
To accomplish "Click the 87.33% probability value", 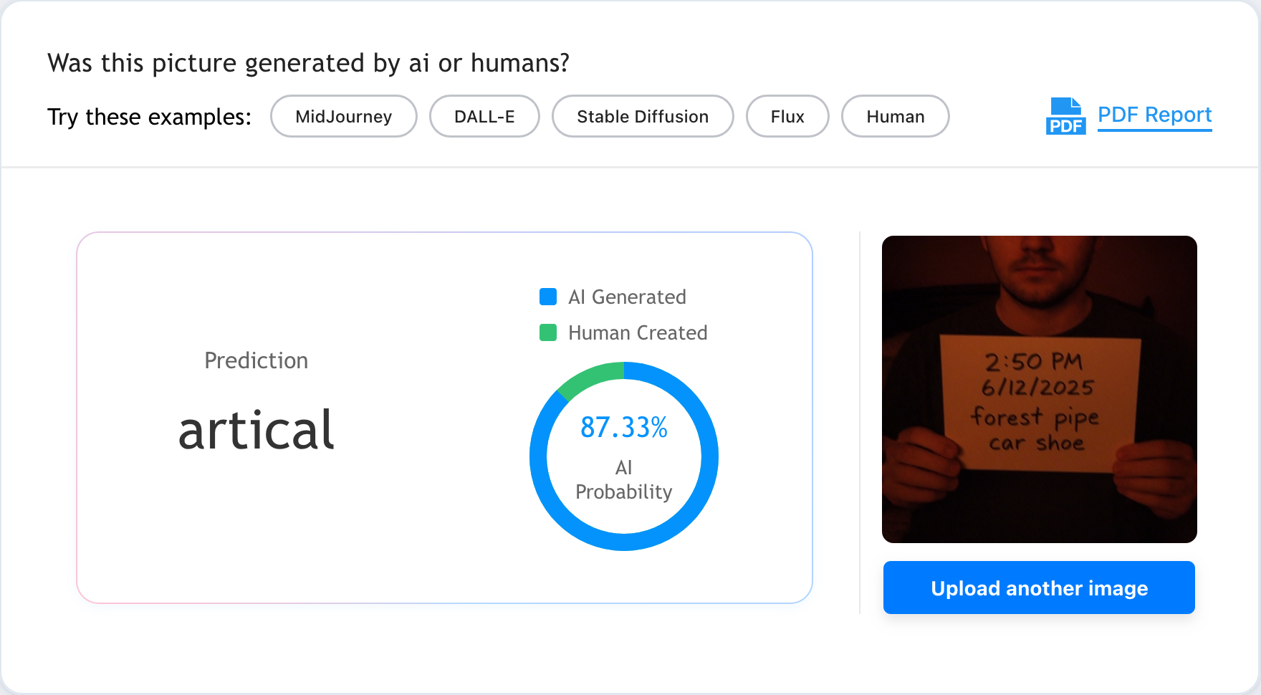I will 624,428.
